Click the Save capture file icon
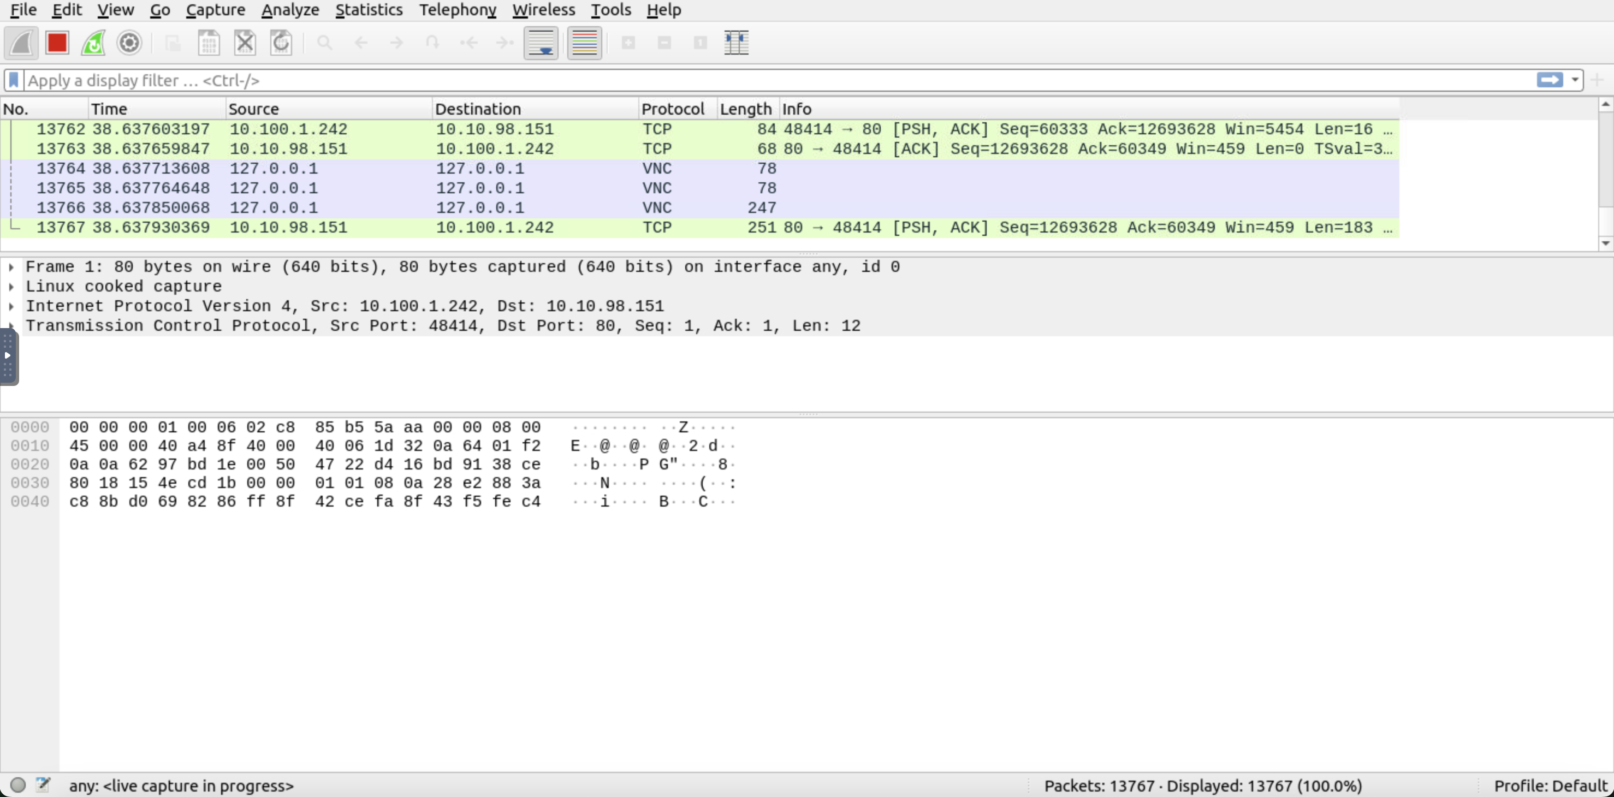The height and width of the screenshot is (797, 1614). 209,43
